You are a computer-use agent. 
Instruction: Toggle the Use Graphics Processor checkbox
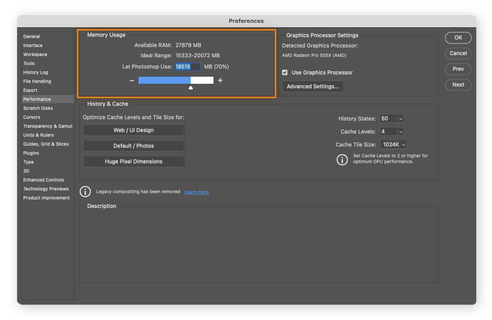point(285,73)
